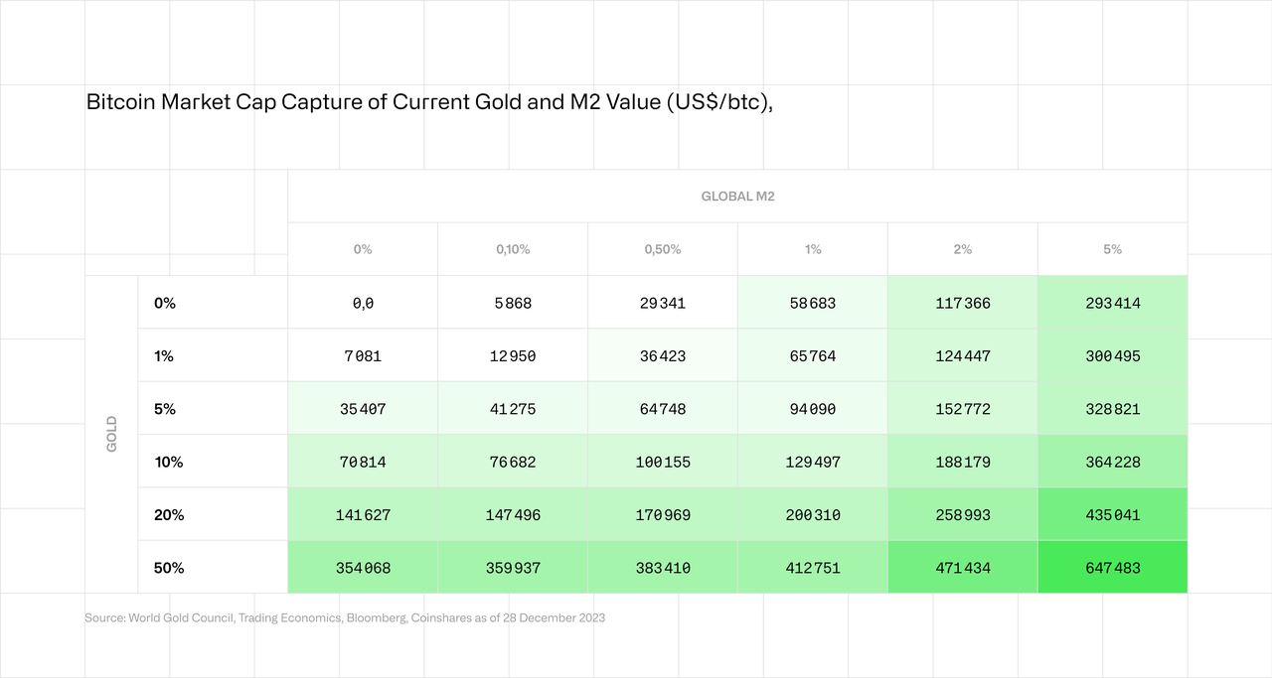Click the 100 155 table cell

pyautogui.click(x=663, y=462)
